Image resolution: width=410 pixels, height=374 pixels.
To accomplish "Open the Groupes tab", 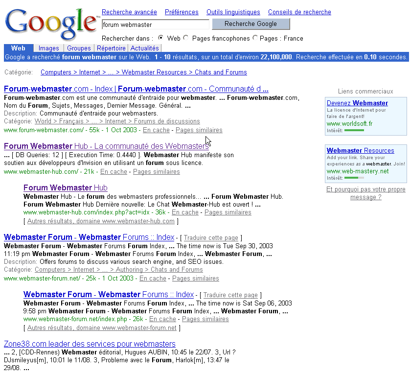I will tap(79, 48).
